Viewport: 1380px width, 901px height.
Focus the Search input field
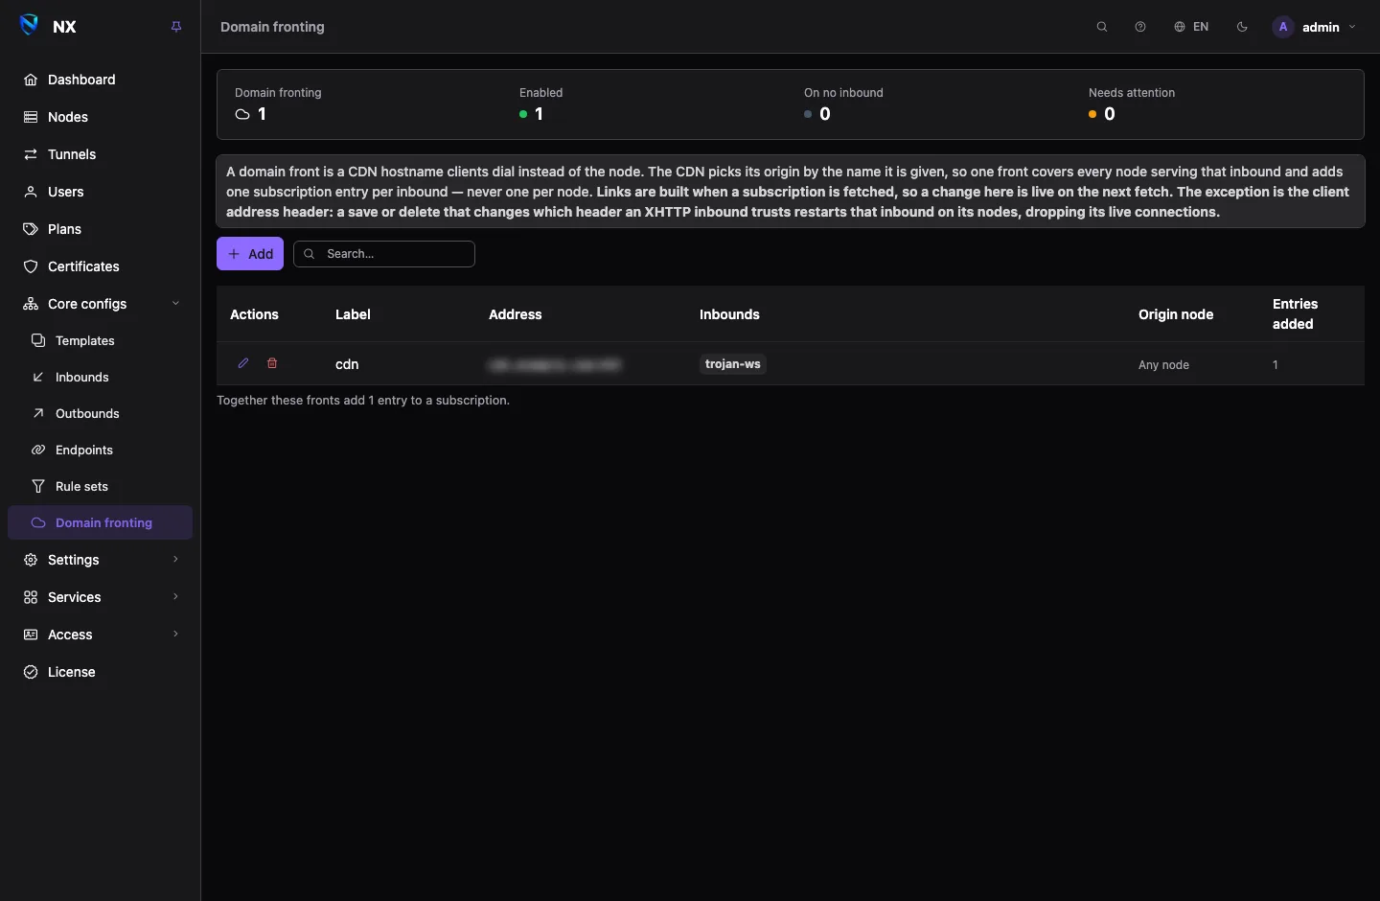(384, 254)
